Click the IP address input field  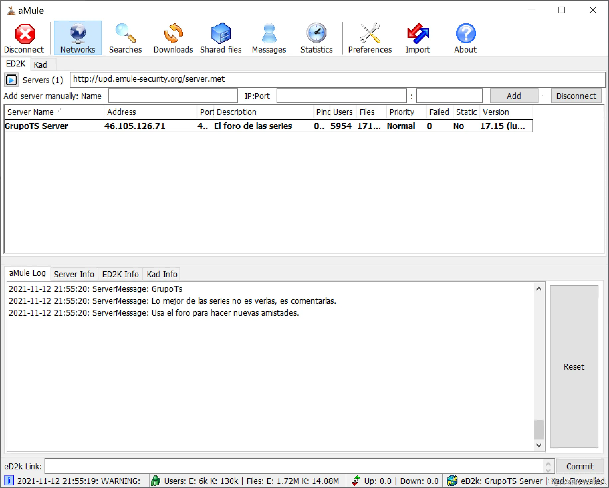(x=342, y=96)
